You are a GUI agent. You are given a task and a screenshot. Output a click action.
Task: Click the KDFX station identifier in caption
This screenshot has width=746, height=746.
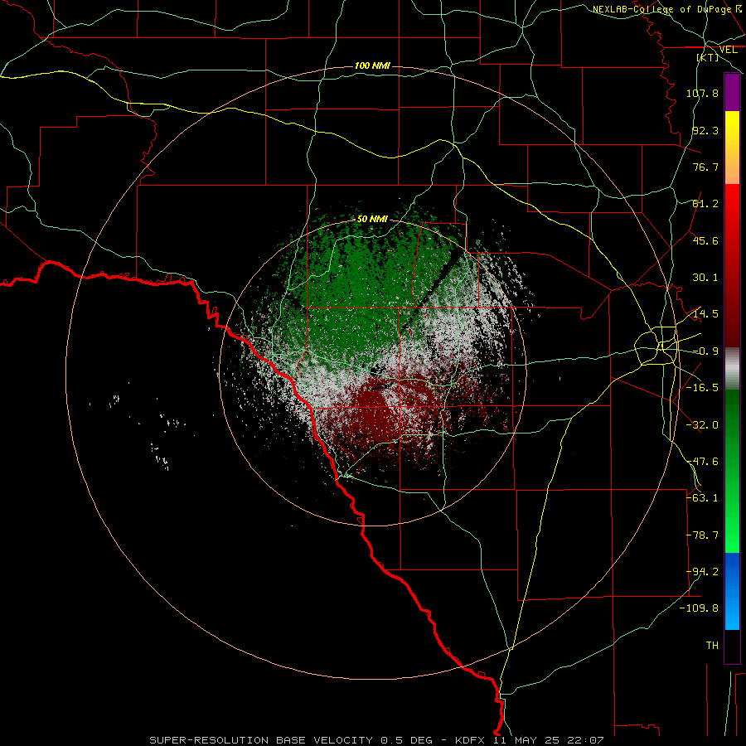coord(471,740)
